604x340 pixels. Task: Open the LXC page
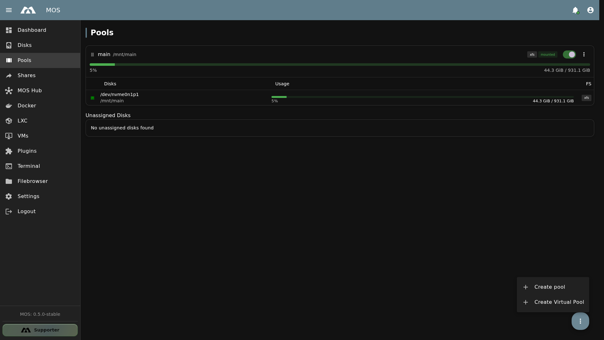click(40, 121)
